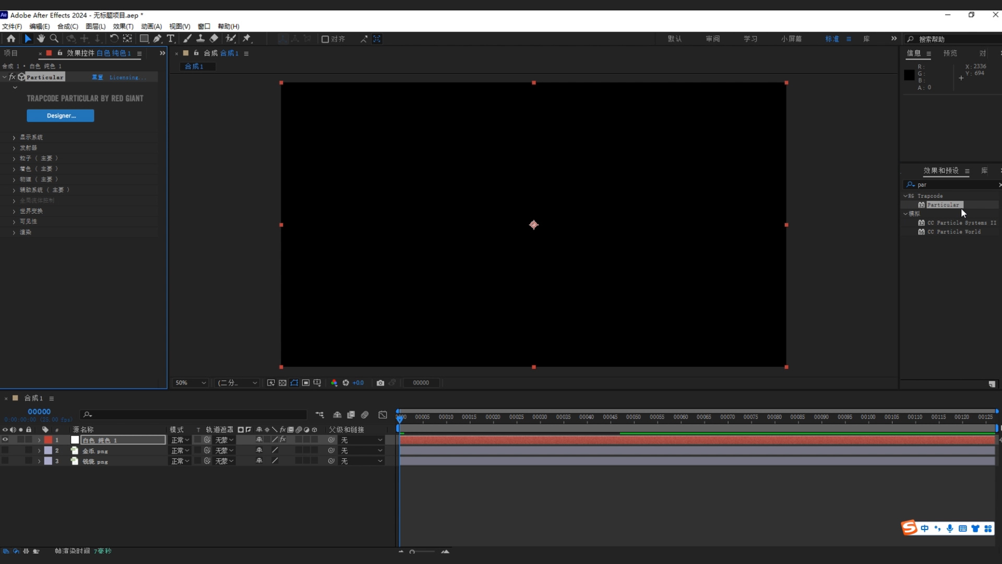Select the Pen tool
Viewport: 1002px width, 564px height.
coord(157,39)
